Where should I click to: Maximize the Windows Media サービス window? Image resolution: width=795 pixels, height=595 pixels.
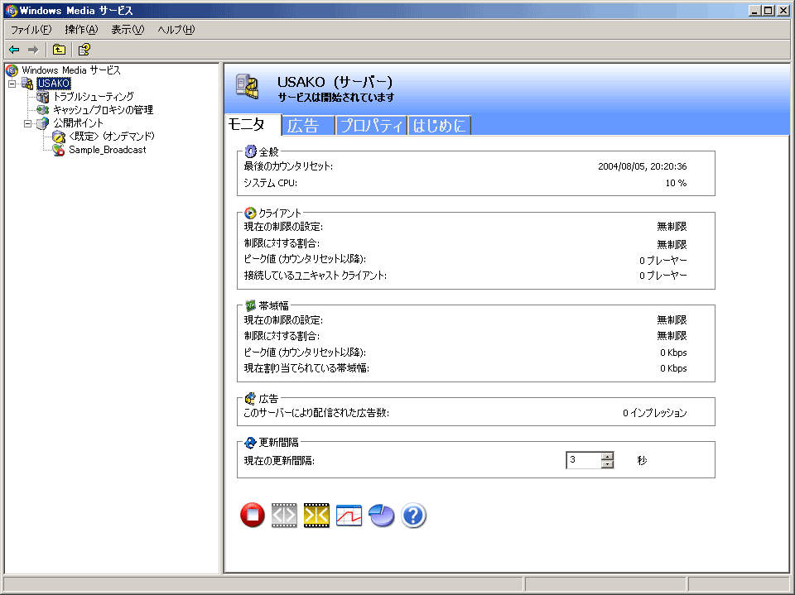[768, 10]
